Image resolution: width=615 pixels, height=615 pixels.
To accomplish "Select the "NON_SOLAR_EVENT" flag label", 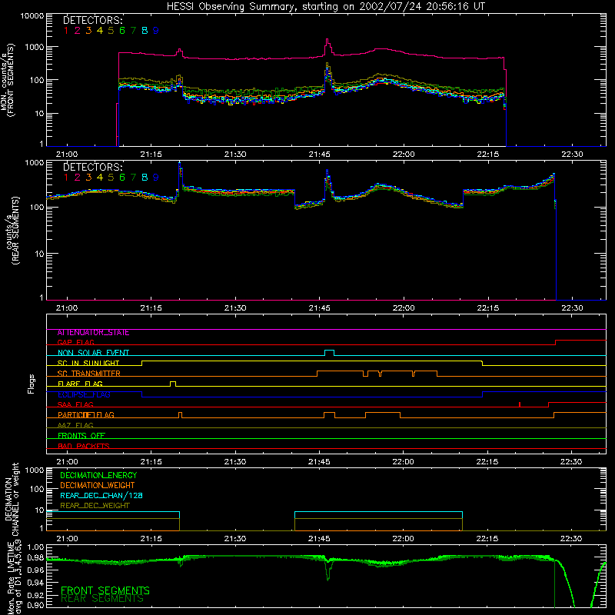I will 93,353.
